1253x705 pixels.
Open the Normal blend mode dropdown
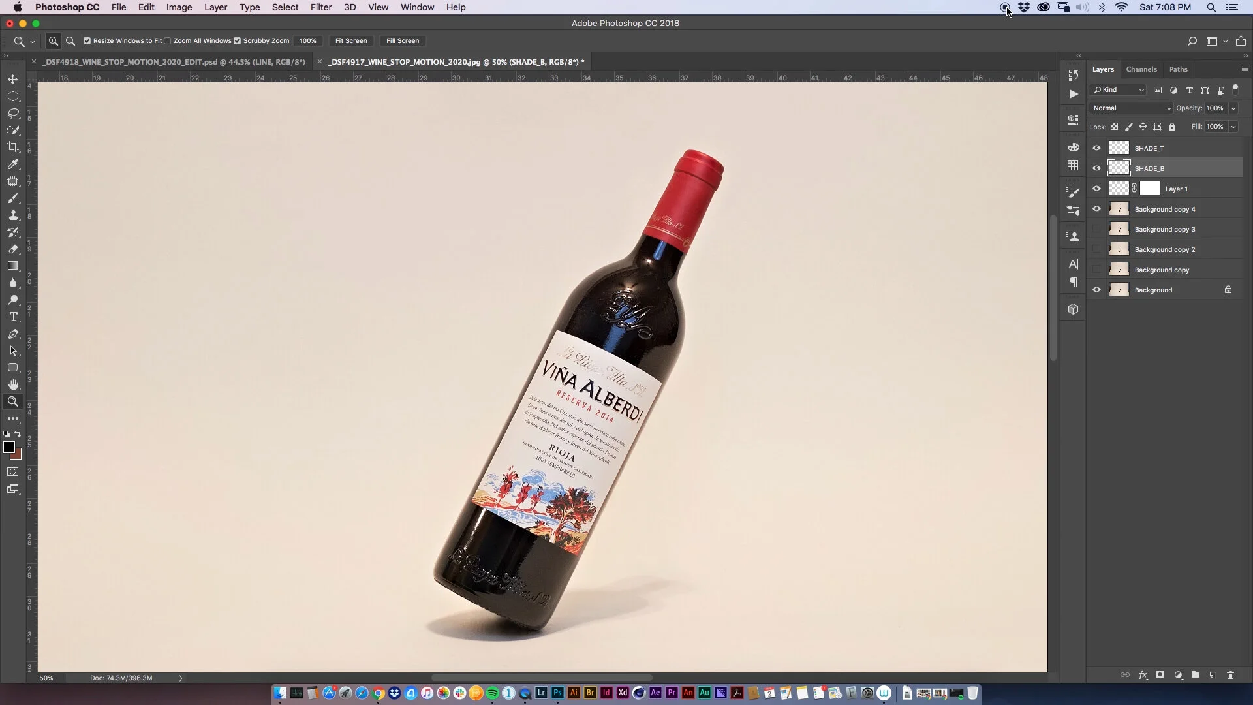[x=1131, y=108]
